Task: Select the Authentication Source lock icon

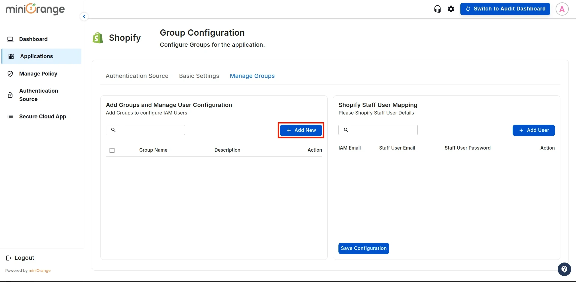Action: click(10, 95)
